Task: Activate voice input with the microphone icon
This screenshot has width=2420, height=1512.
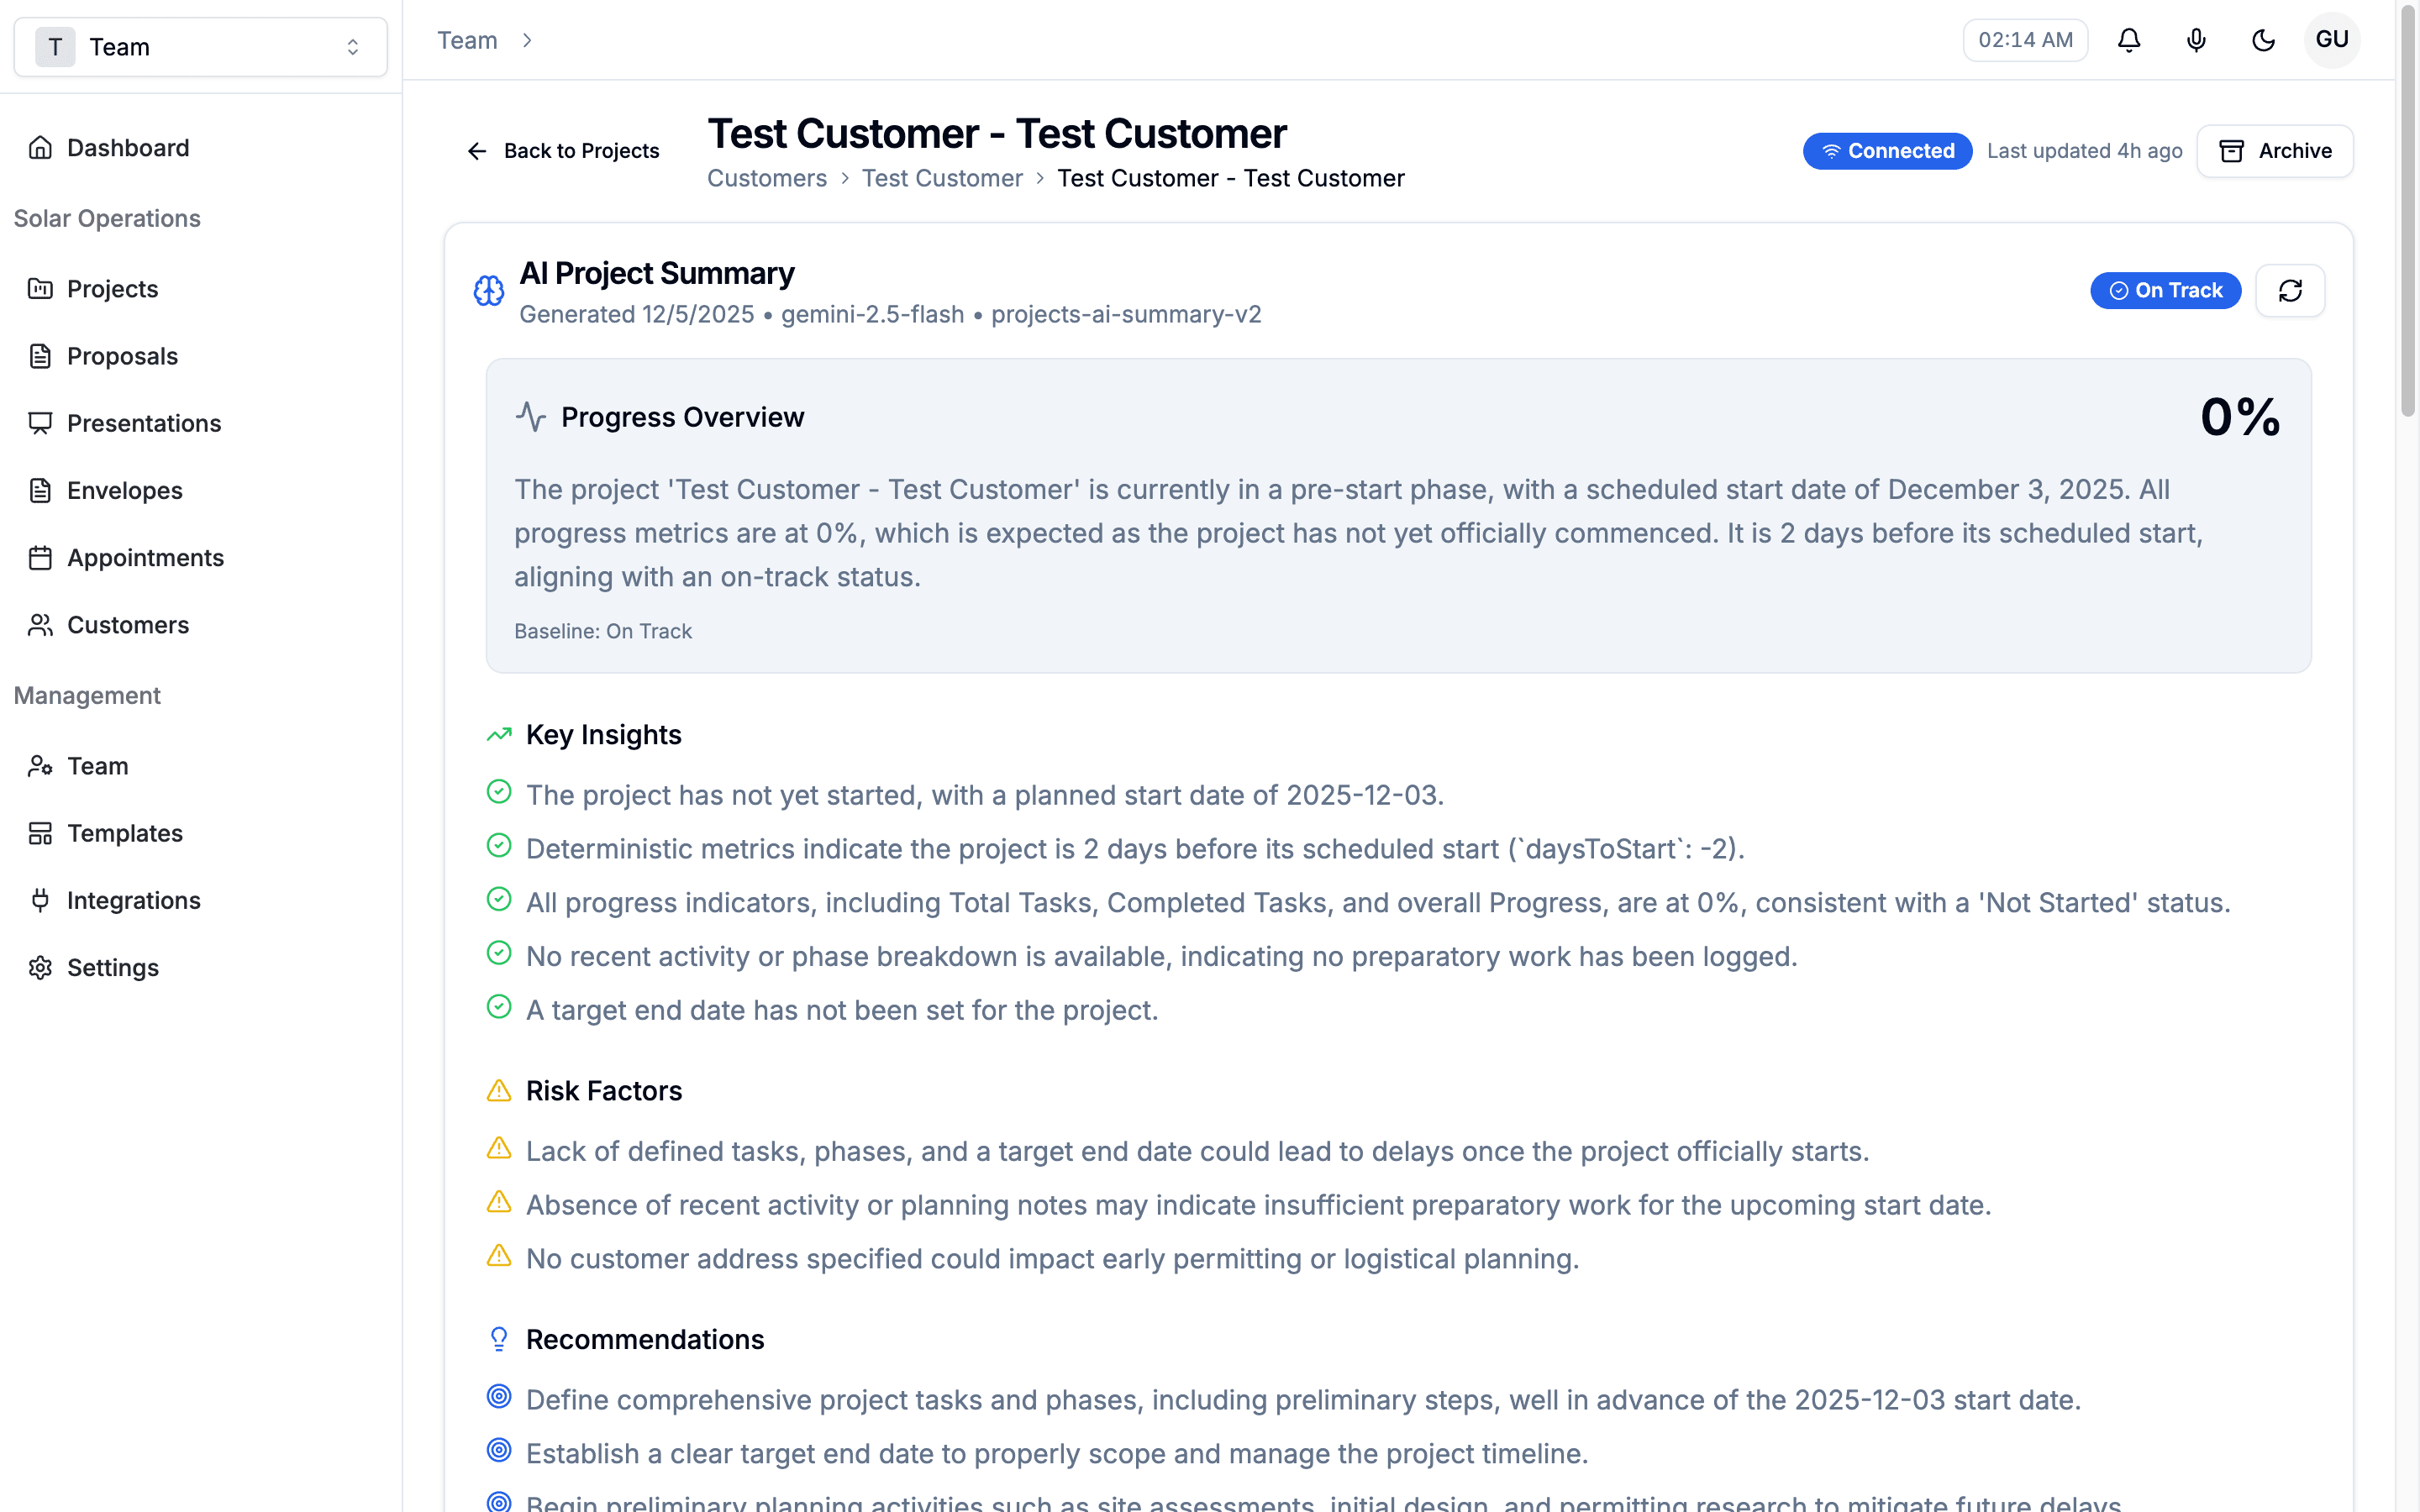Action: coord(2196,40)
